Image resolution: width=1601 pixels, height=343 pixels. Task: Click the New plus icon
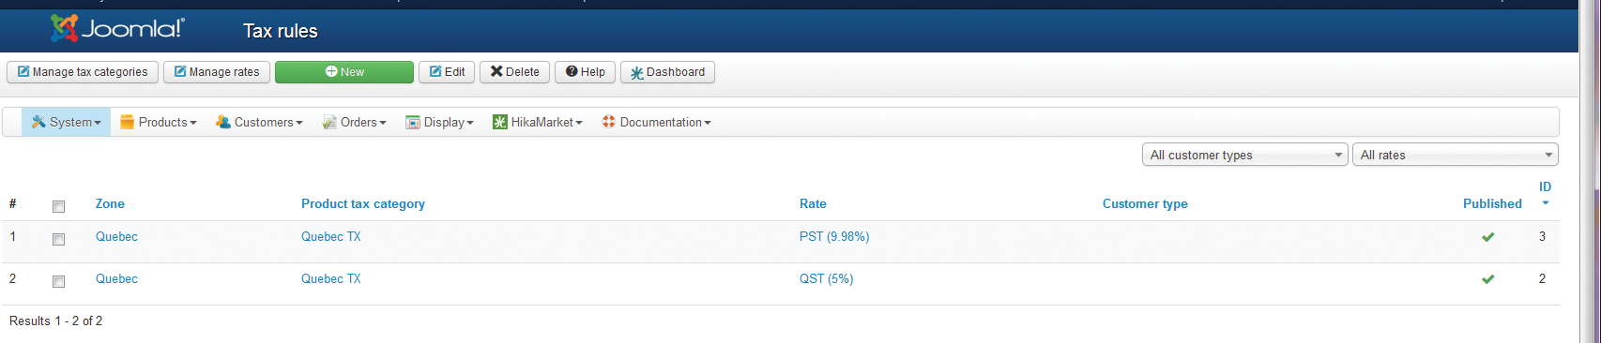coord(331,71)
